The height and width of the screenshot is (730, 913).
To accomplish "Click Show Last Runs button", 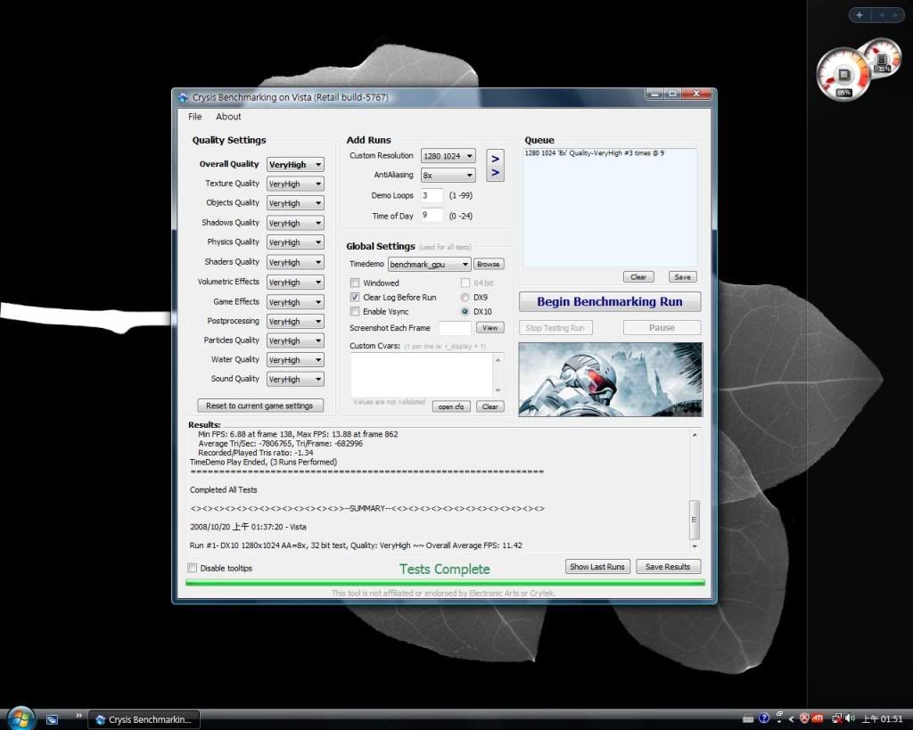I will (x=597, y=566).
